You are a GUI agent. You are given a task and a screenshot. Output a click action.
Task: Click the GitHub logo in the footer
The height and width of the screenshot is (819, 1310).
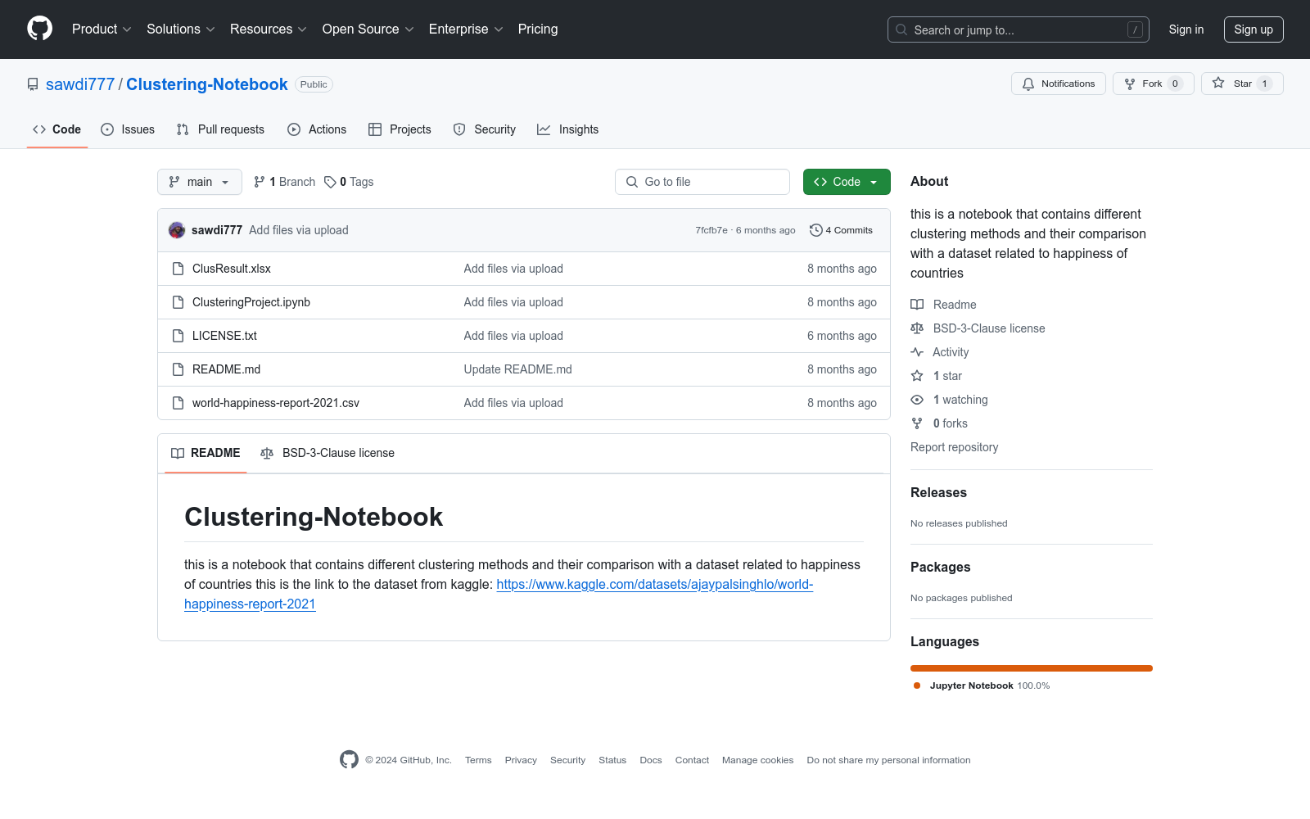(349, 760)
